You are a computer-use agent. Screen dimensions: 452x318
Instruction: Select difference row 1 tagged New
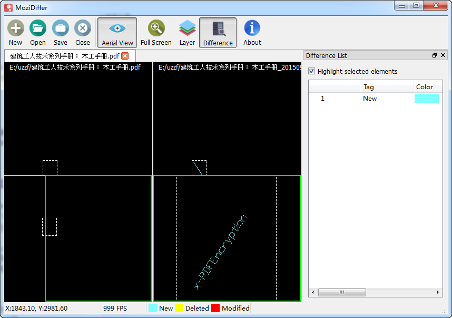tap(375, 99)
